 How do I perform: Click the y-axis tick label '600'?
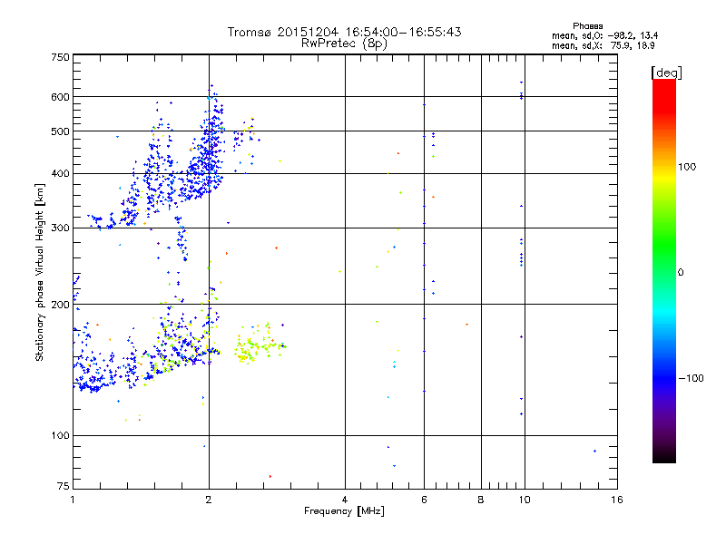pyautogui.click(x=60, y=97)
